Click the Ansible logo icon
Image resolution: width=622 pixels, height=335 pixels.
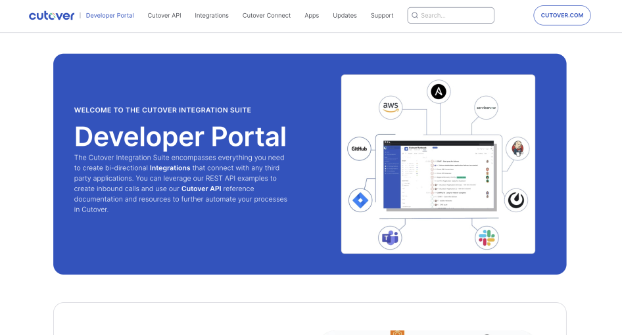coord(439,92)
